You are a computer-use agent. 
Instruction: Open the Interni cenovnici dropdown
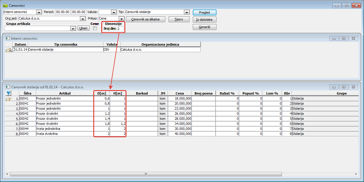(39, 12)
